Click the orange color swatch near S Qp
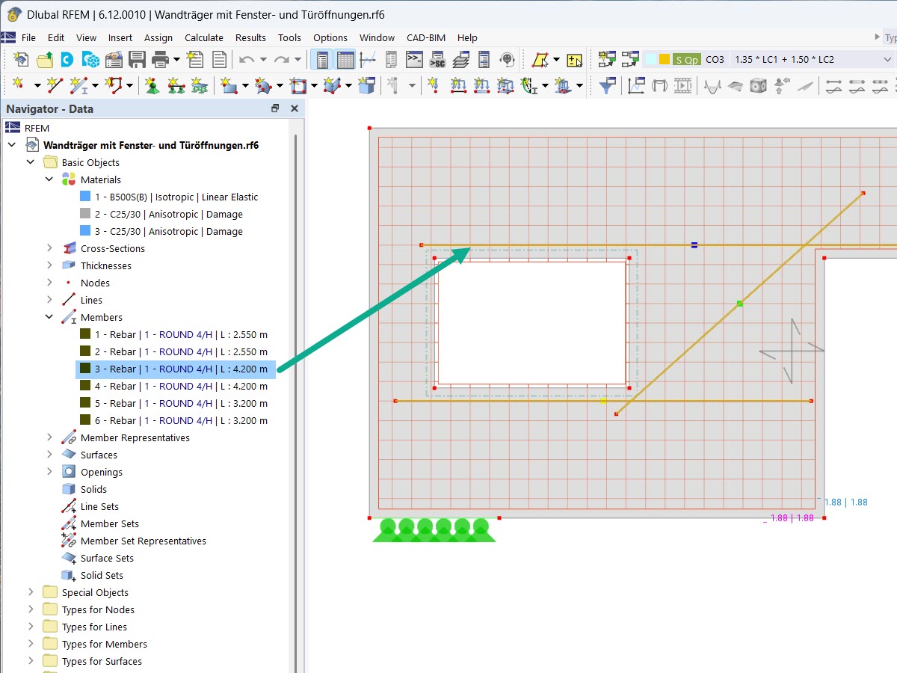897x673 pixels. 664,58
